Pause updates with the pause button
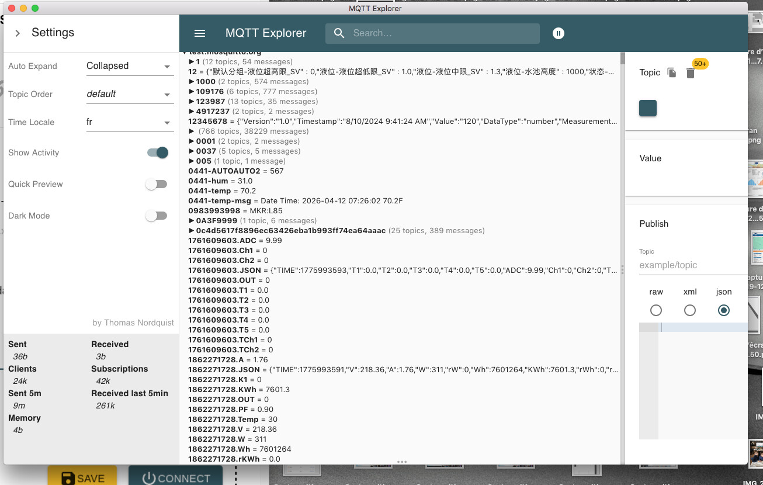763x485 pixels. [x=559, y=33]
